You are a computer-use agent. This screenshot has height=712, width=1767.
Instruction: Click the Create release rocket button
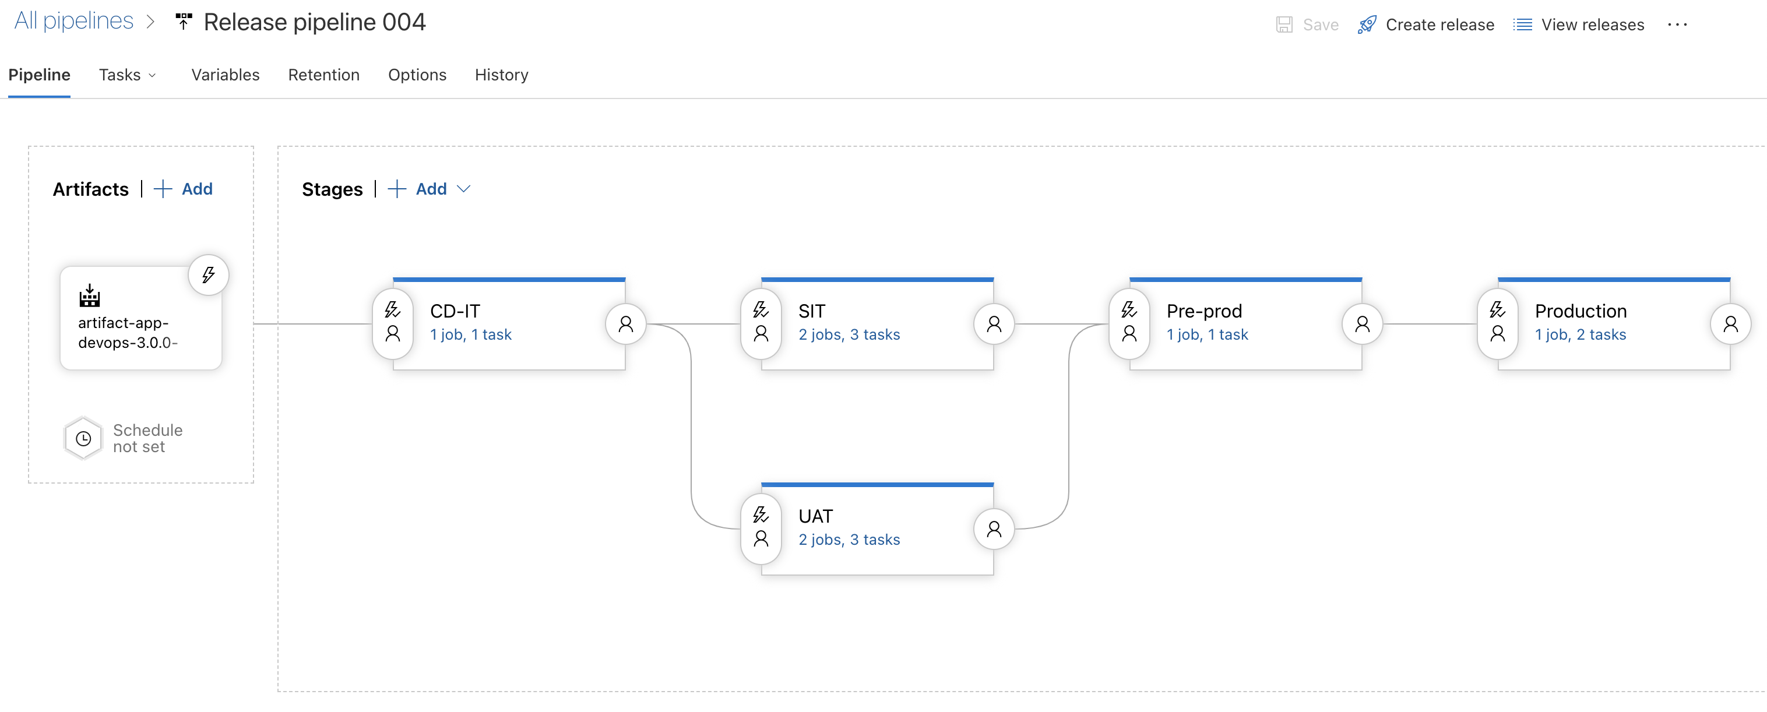[x=1425, y=24]
